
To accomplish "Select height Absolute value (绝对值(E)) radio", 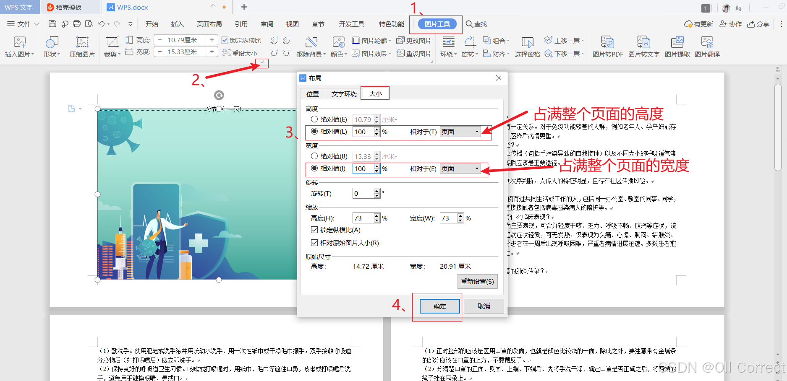I will pos(314,119).
